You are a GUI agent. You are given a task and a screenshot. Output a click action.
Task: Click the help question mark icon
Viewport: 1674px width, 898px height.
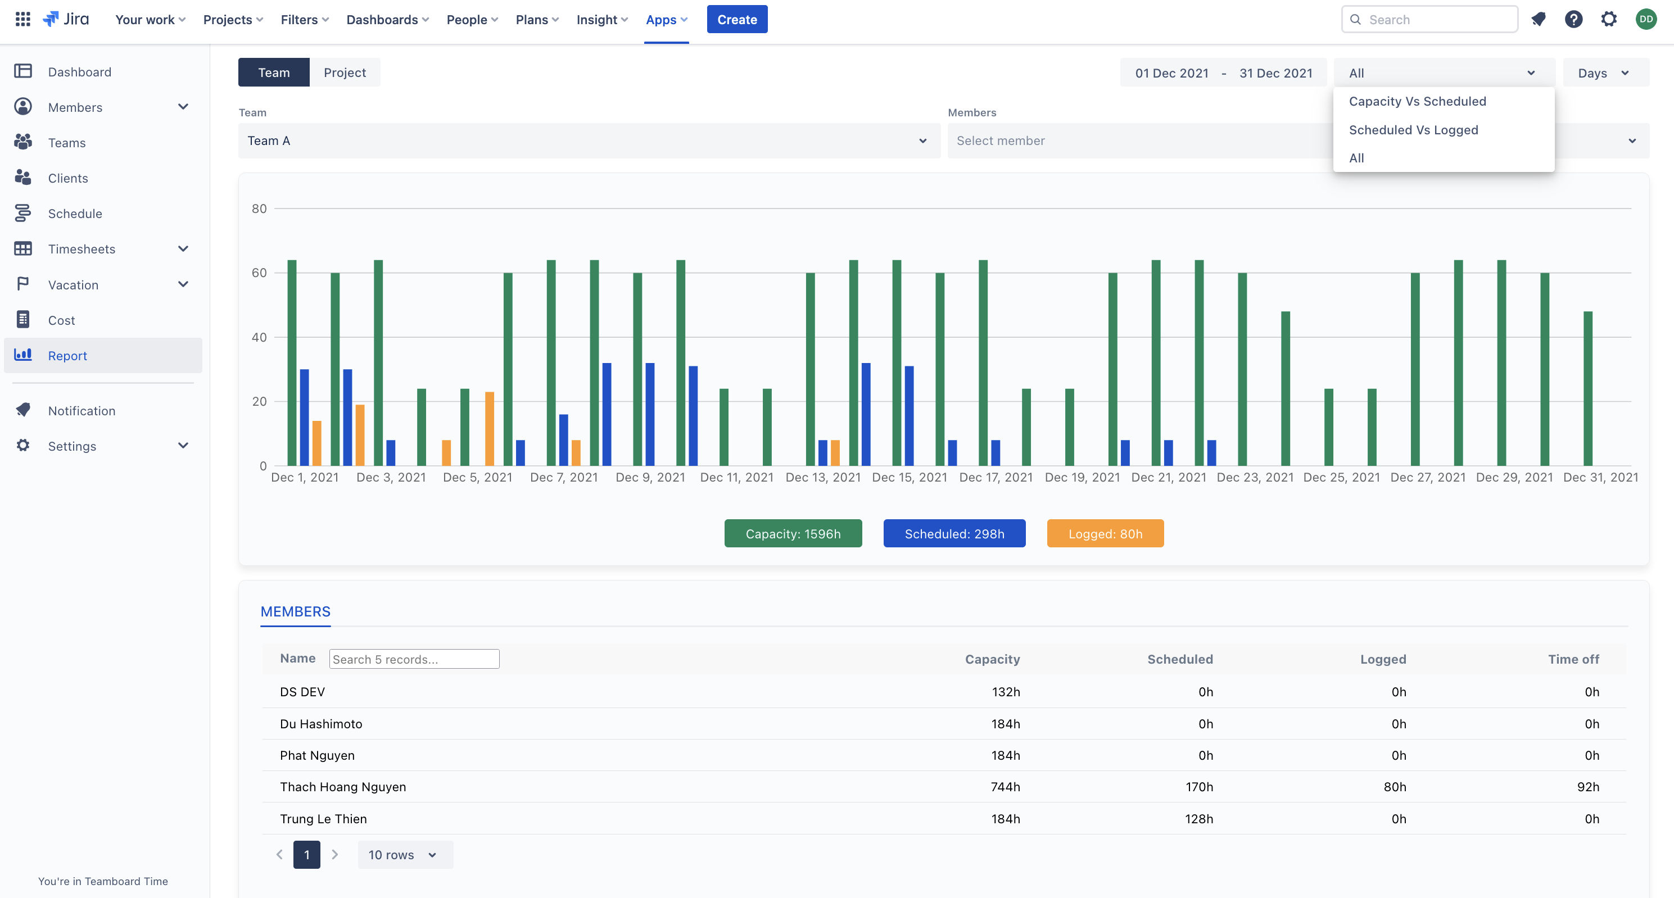pyautogui.click(x=1573, y=20)
